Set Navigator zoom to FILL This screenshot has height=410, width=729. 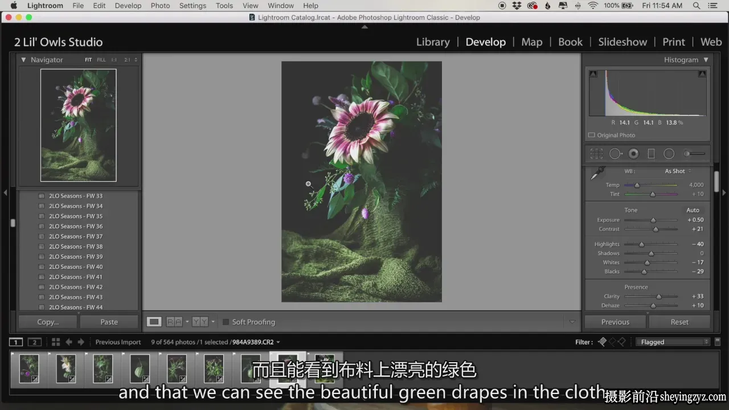(101, 60)
